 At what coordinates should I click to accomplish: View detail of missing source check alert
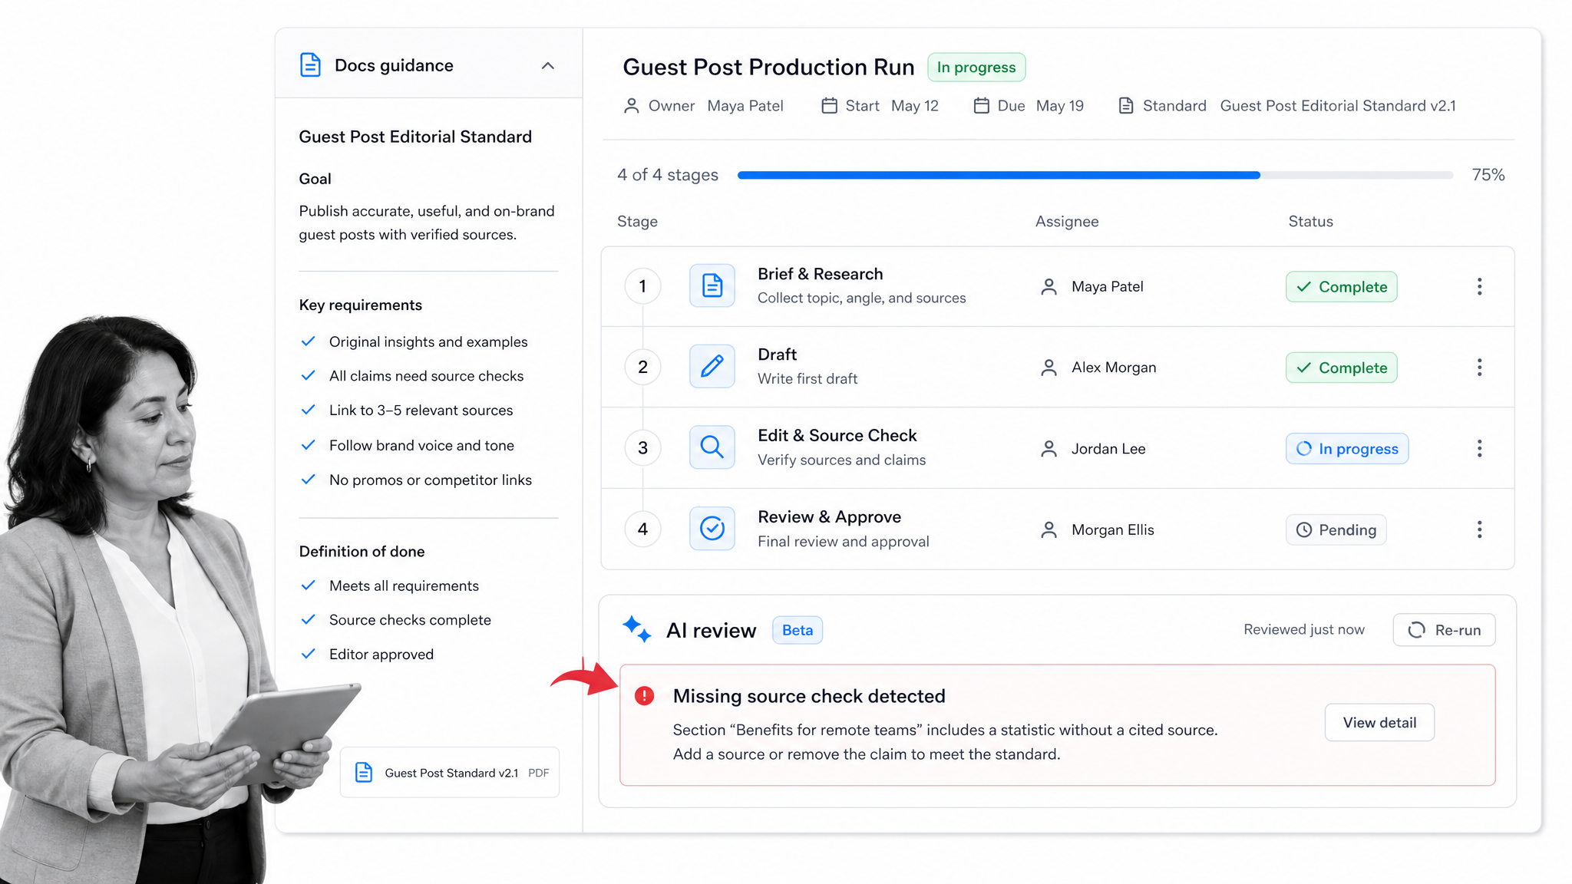(1379, 723)
